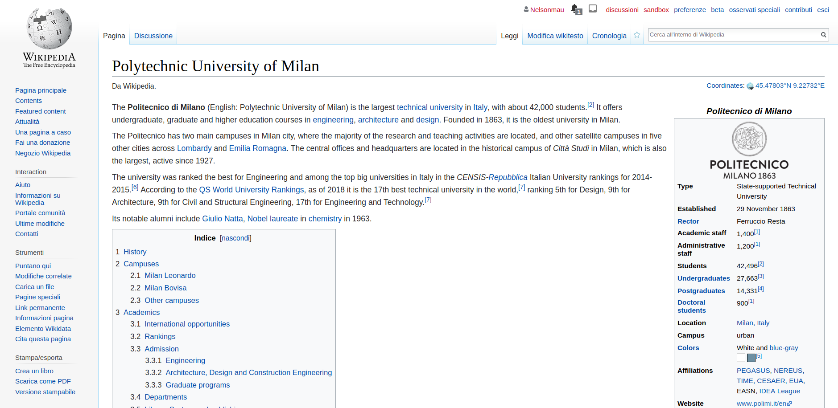Jump to Graduate programs subsection

(x=198, y=385)
